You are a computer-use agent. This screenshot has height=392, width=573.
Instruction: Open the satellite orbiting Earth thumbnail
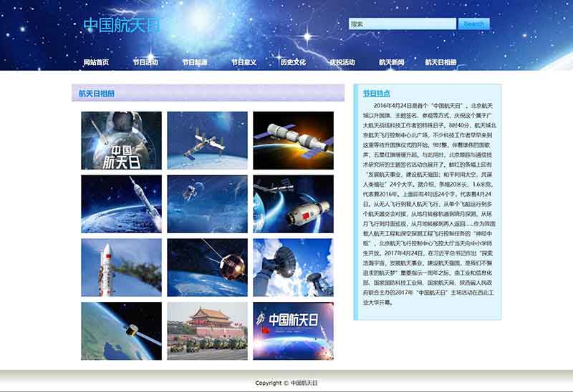click(121, 331)
